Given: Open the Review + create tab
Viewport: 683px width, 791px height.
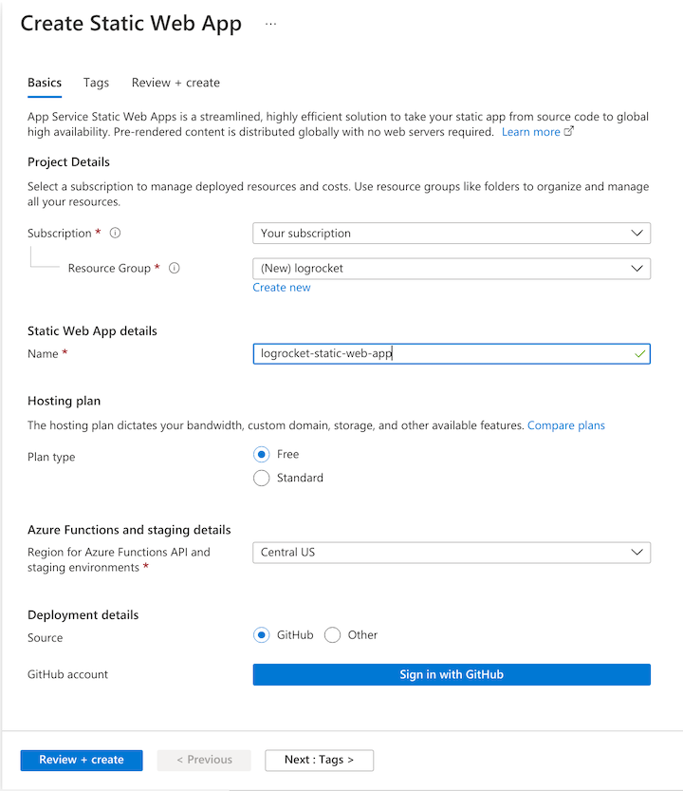Looking at the screenshot, I should (x=175, y=83).
